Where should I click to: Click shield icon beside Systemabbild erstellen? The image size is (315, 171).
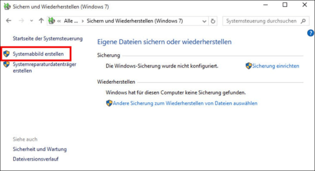tap(7, 54)
